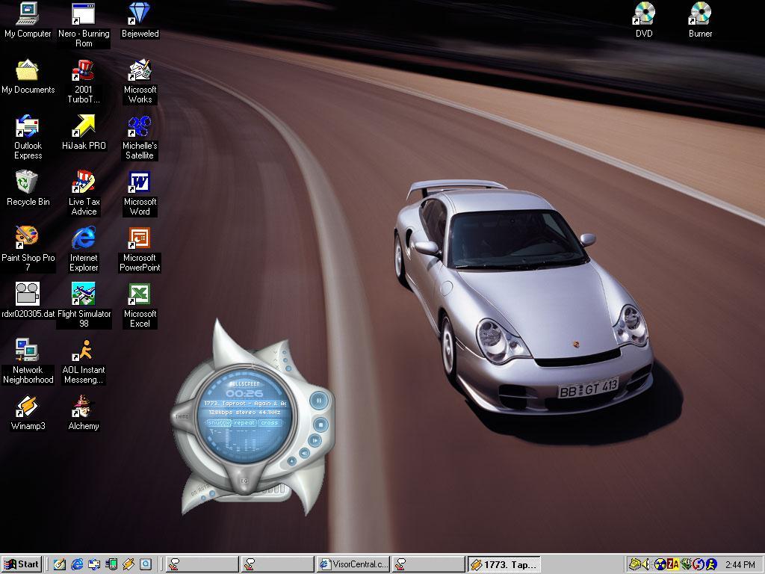The height and width of the screenshot is (574, 765).
Task: Open the Bejeweled desktop icon
Action: pos(140,14)
